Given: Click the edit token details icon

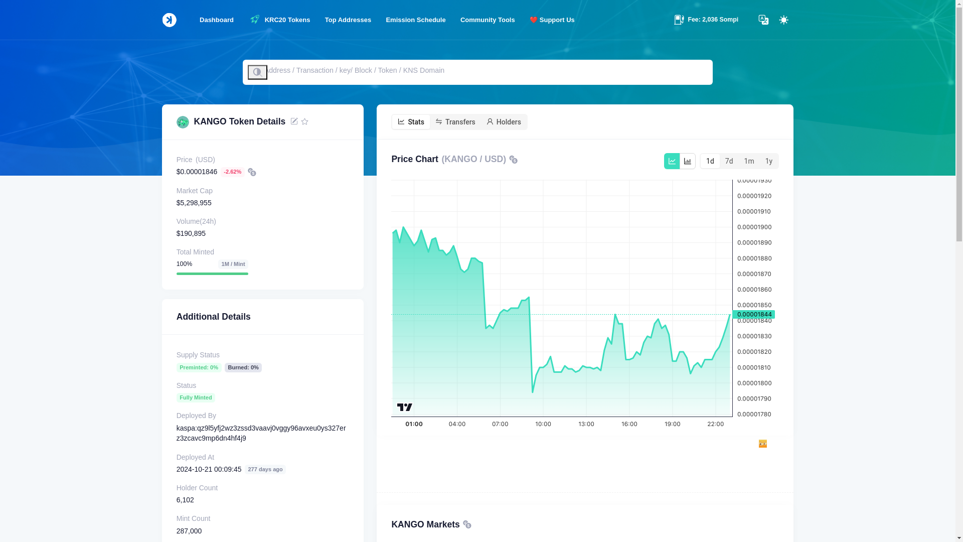Looking at the screenshot, I should click(294, 121).
